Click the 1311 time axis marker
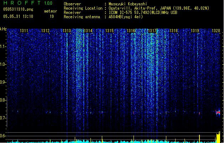This screenshot has width=224, height=143. point(24,30)
